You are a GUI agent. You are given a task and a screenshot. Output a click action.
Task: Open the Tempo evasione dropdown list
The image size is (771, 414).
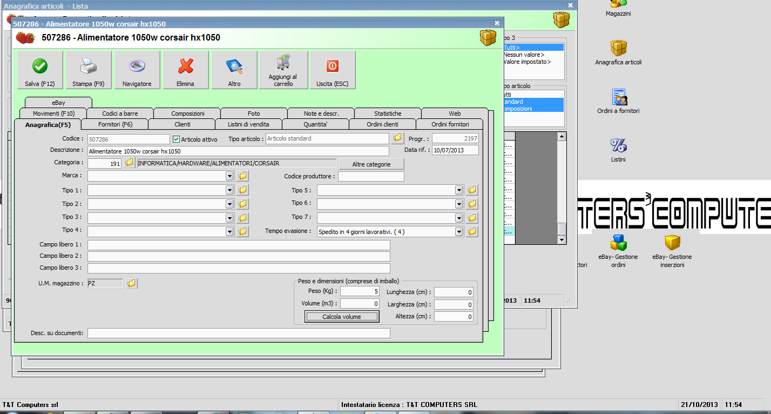(459, 232)
